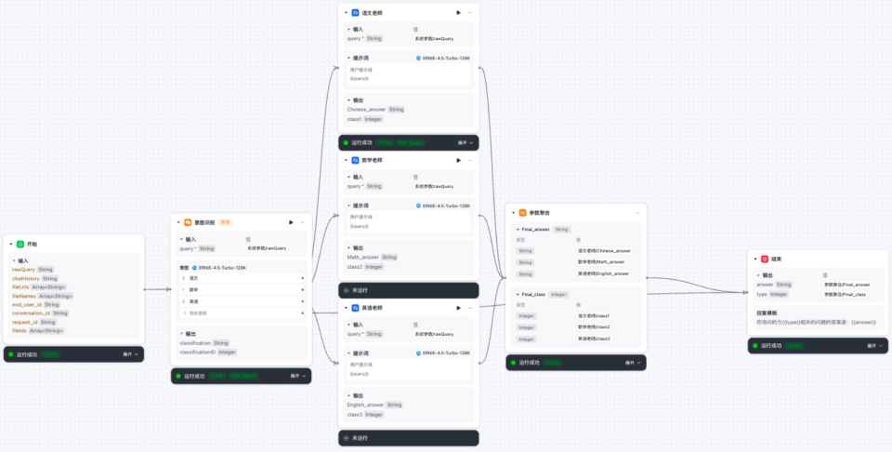Expand the 结束 node run result with 展开

(x=873, y=345)
